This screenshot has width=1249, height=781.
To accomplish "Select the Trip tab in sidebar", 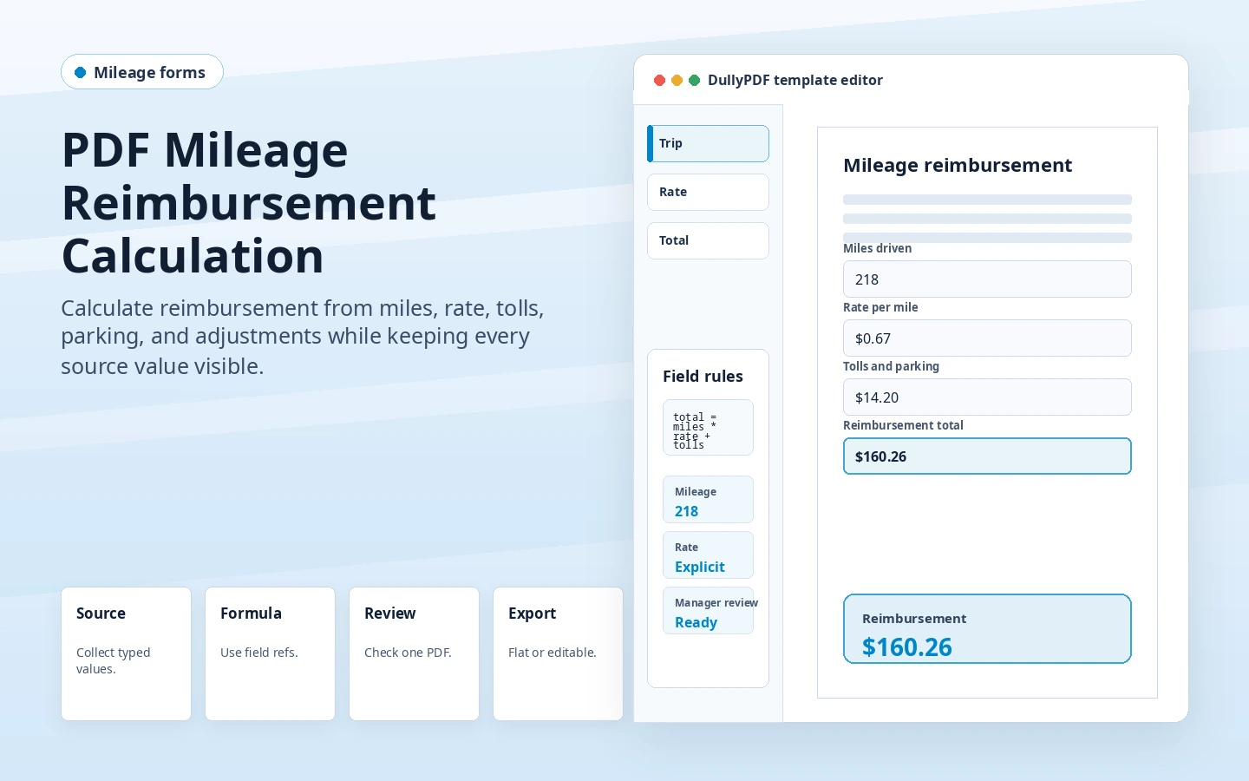I will point(708,143).
